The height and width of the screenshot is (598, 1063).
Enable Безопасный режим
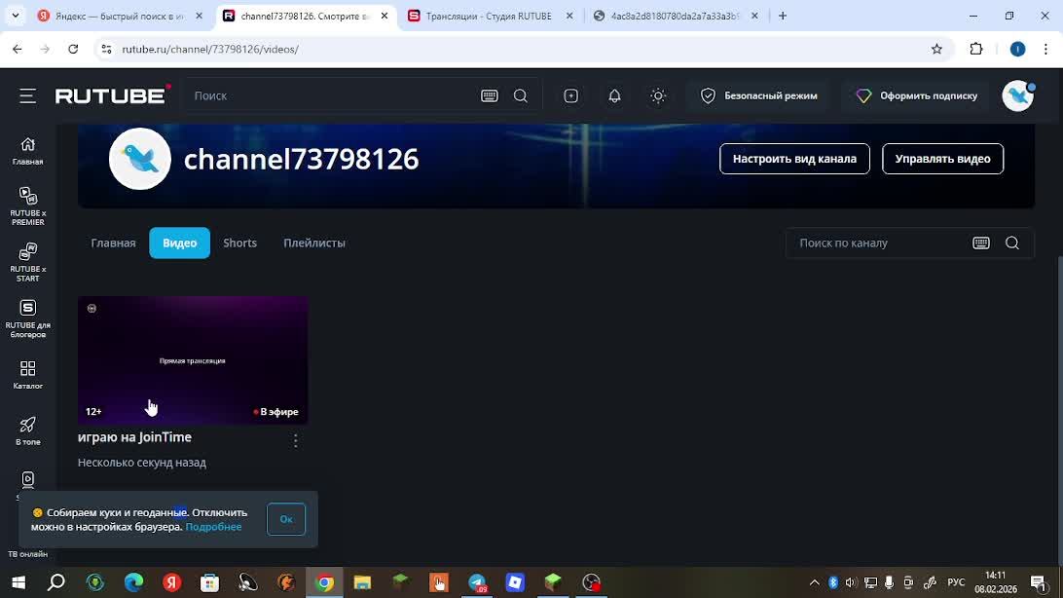[758, 96]
